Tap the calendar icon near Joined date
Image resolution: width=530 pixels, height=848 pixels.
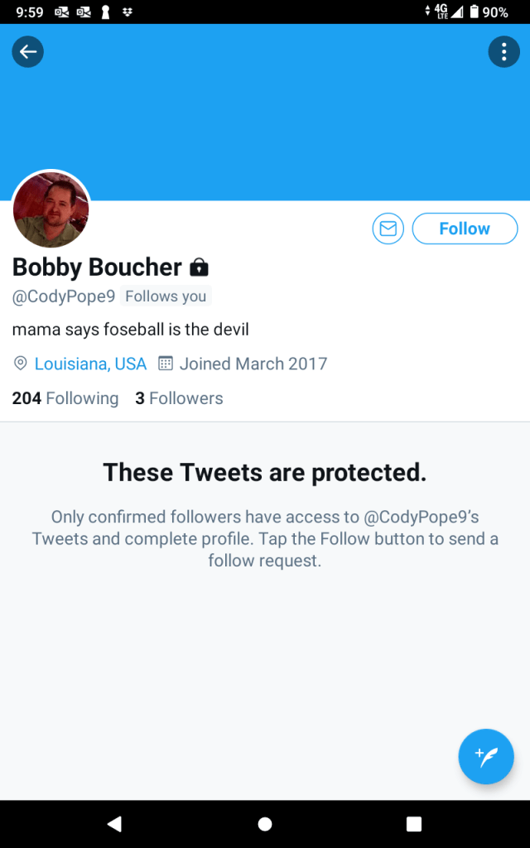(166, 364)
